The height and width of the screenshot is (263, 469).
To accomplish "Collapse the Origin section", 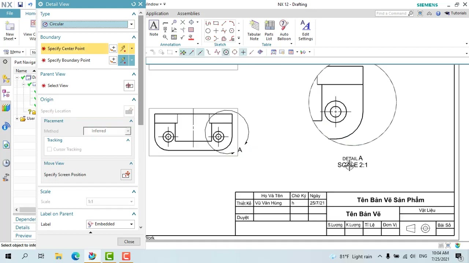I will pos(134,99).
